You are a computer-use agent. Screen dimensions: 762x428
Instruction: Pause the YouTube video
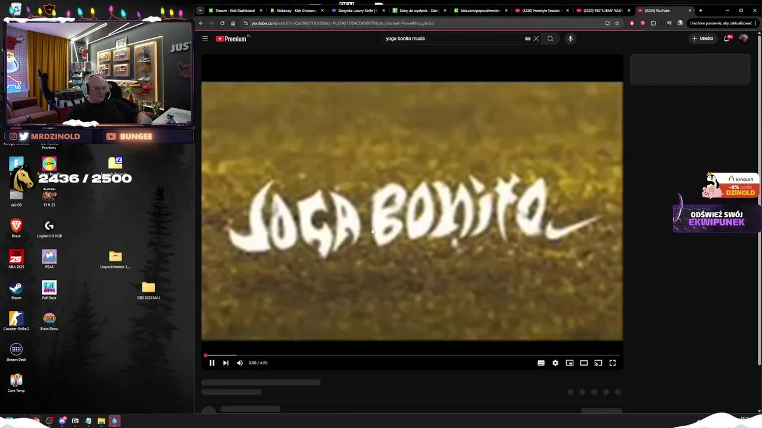click(x=212, y=363)
